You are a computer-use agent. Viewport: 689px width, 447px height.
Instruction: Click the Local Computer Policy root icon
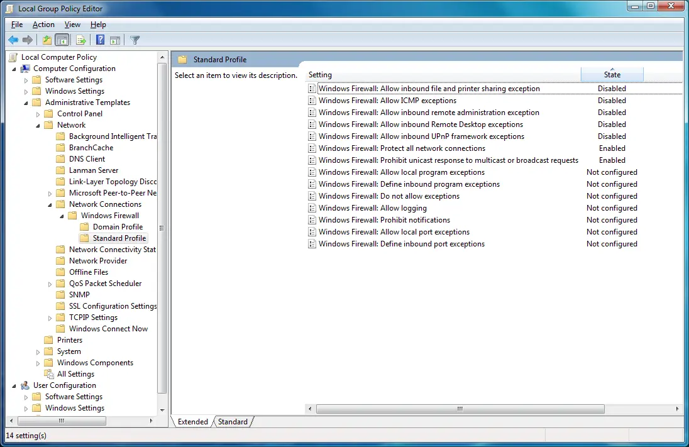pos(14,57)
